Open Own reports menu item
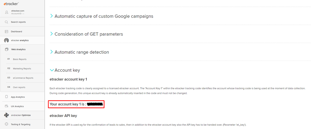Viewport: 315px width, 129px height. coord(19,87)
